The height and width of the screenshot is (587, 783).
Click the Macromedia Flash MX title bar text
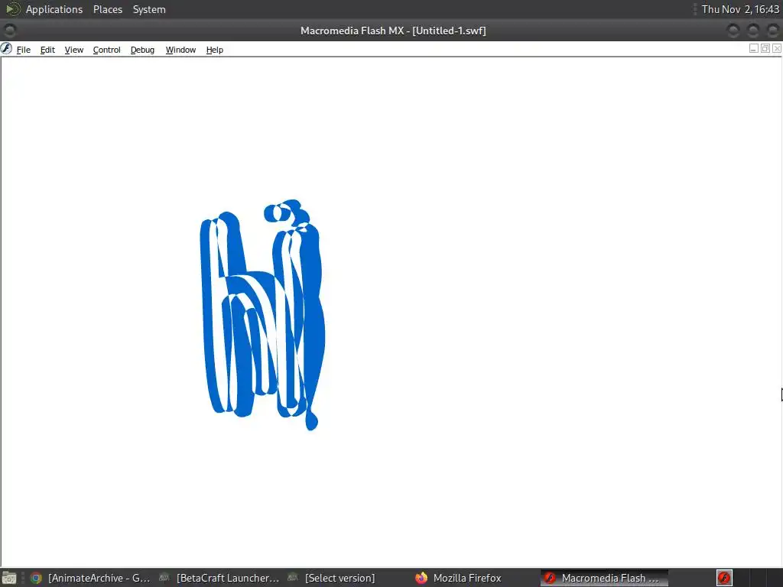[393, 31]
